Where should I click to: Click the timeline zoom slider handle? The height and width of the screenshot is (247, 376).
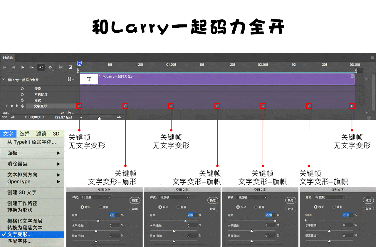(x=99, y=118)
